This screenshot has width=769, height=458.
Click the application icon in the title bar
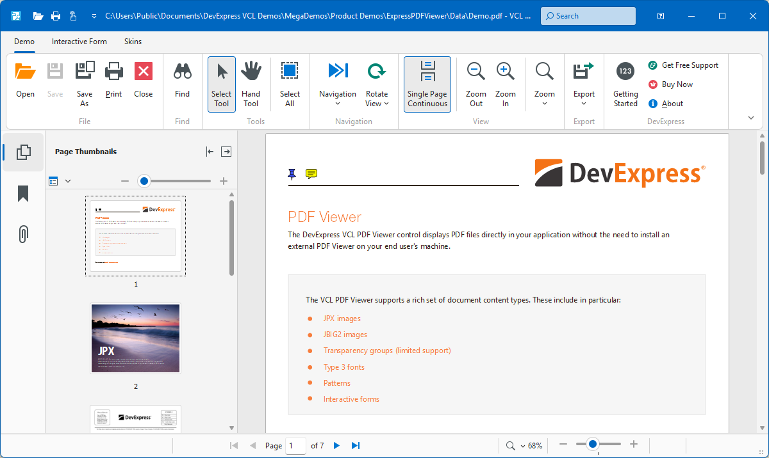[16, 15]
